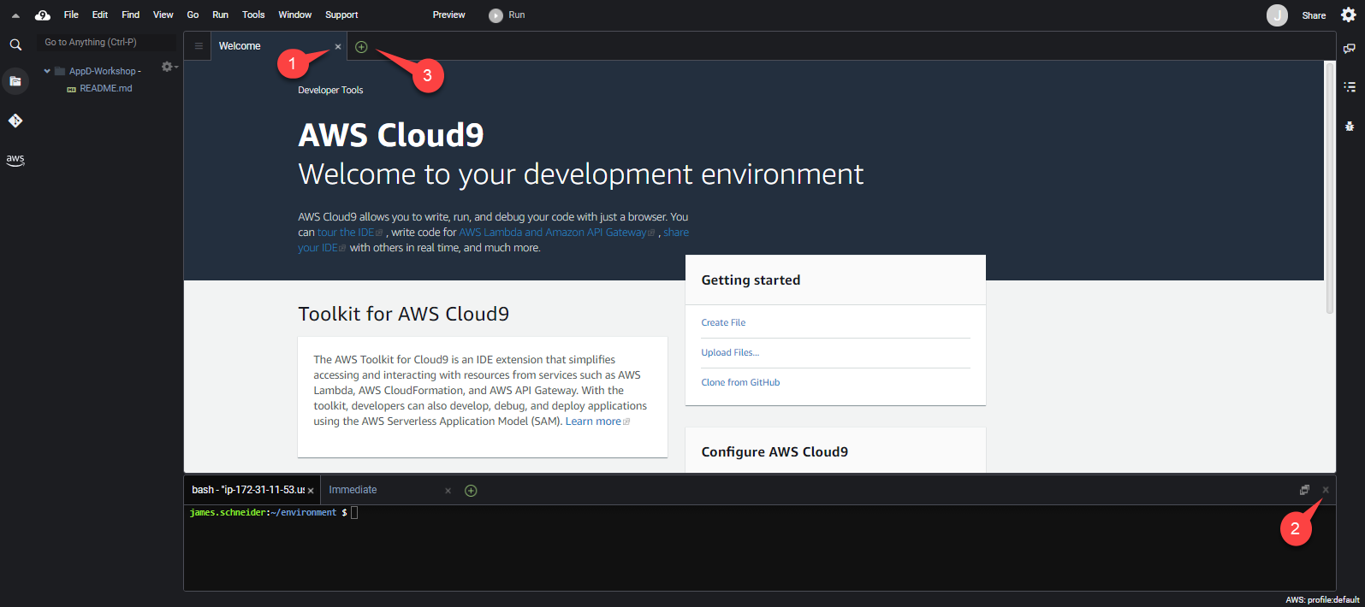Open preferences with the gear icon

(x=1348, y=15)
